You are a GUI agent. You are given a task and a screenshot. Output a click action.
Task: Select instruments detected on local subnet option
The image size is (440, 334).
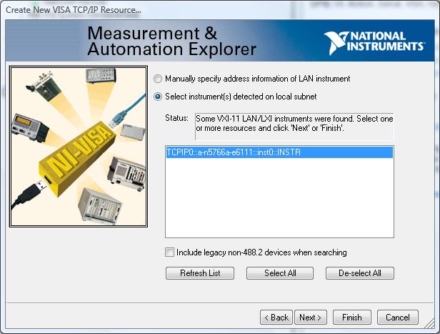[x=159, y=97]
